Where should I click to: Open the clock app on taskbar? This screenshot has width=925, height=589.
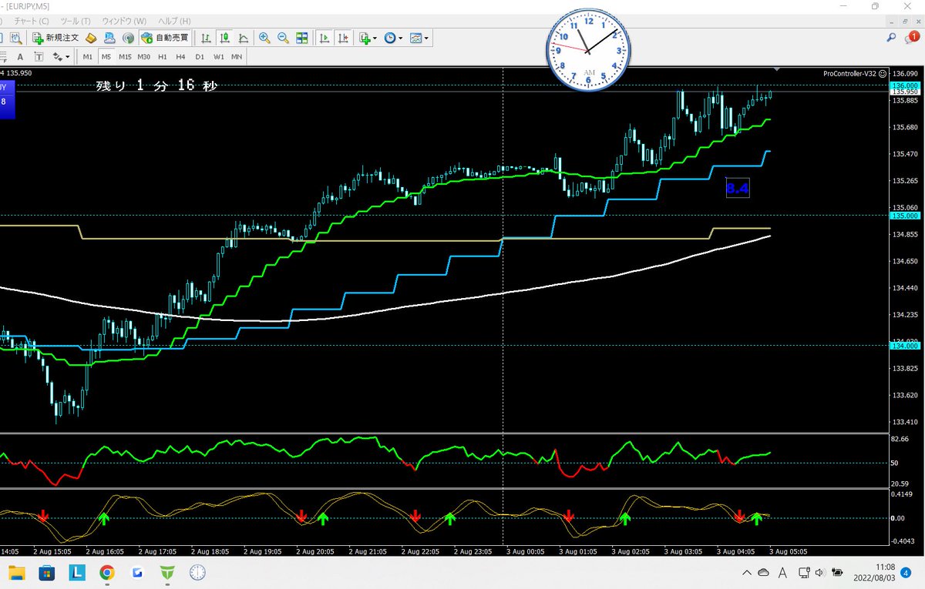tap(197, 572)
